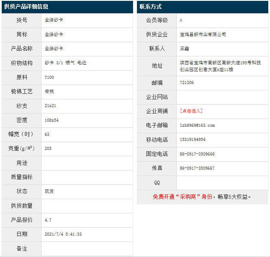
Task: Select the 供货产品详细信息 section header
Action: coord(26,7)
